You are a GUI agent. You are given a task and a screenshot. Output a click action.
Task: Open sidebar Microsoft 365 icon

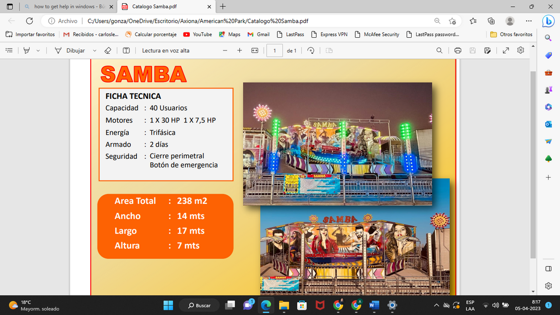tap(548, 107)
